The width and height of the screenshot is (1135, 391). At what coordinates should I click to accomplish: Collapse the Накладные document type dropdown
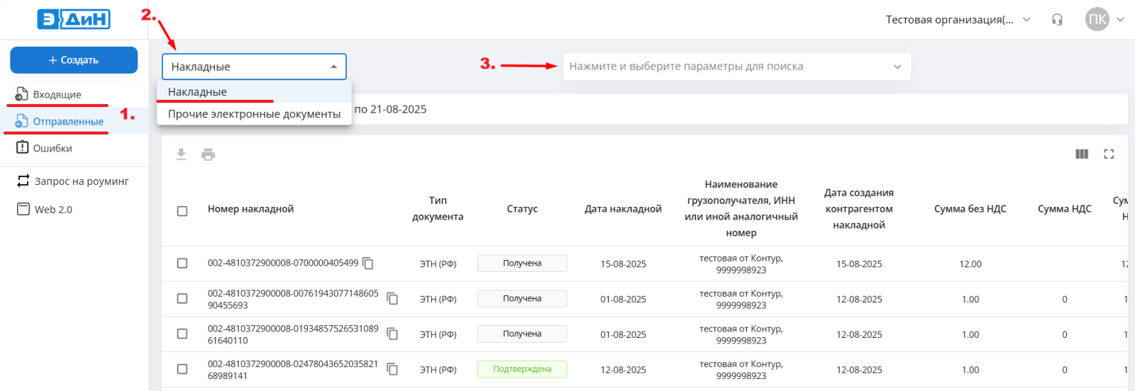point(333,67)
